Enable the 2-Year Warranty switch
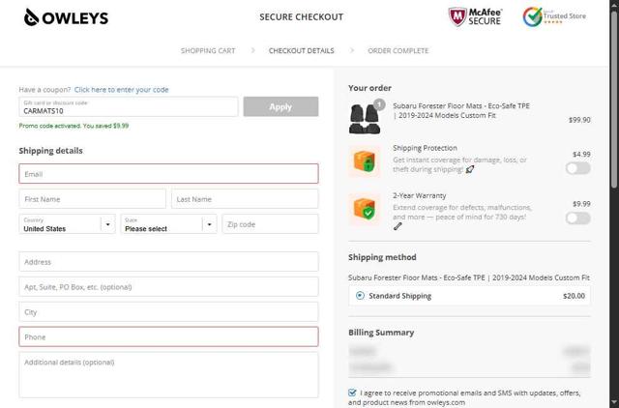 [x=578, y=219]
